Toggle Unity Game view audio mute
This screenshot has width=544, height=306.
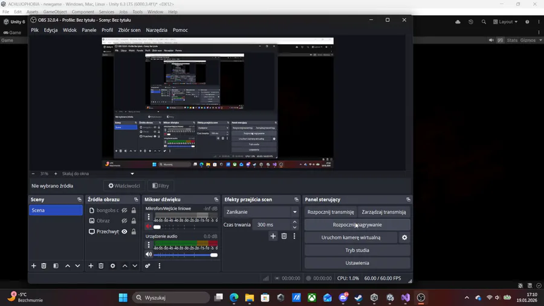[x=491, y=41]
